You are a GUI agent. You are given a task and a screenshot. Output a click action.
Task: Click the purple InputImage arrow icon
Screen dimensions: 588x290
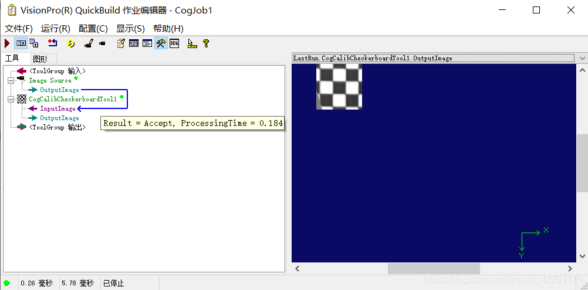point(33,108)
